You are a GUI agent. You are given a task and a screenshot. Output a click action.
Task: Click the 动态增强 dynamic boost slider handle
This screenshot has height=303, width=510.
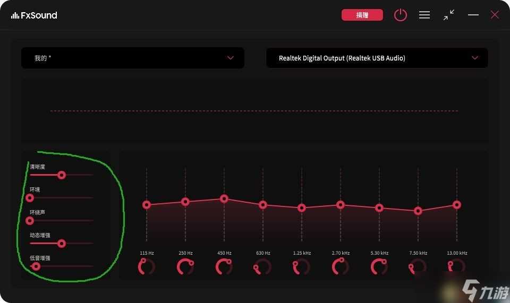pos(61,244)
